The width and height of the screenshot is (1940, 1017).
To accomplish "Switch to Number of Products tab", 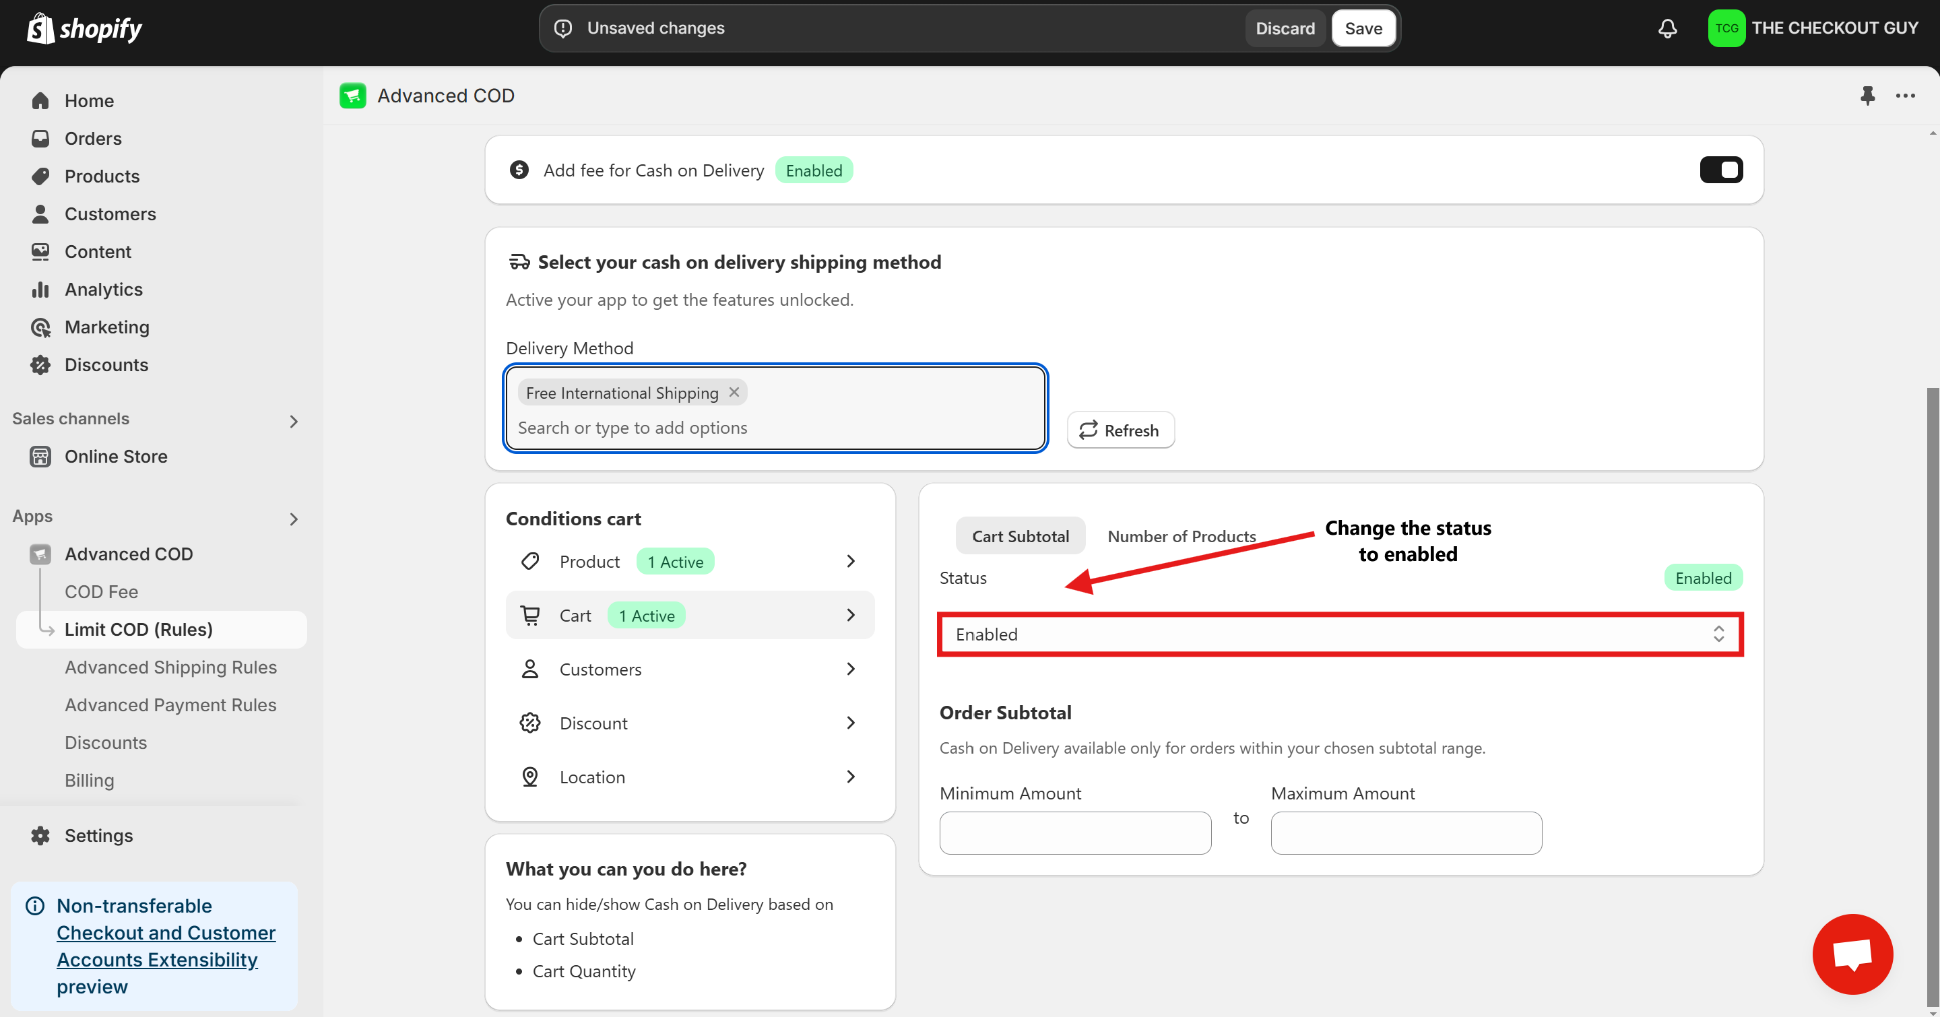I will tap(1181, 536).
